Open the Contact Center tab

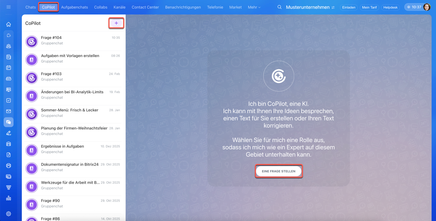145,7
